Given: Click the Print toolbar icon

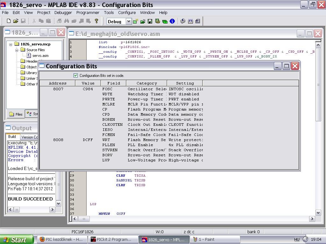Looking at the screenshot, I should point(59,21).
